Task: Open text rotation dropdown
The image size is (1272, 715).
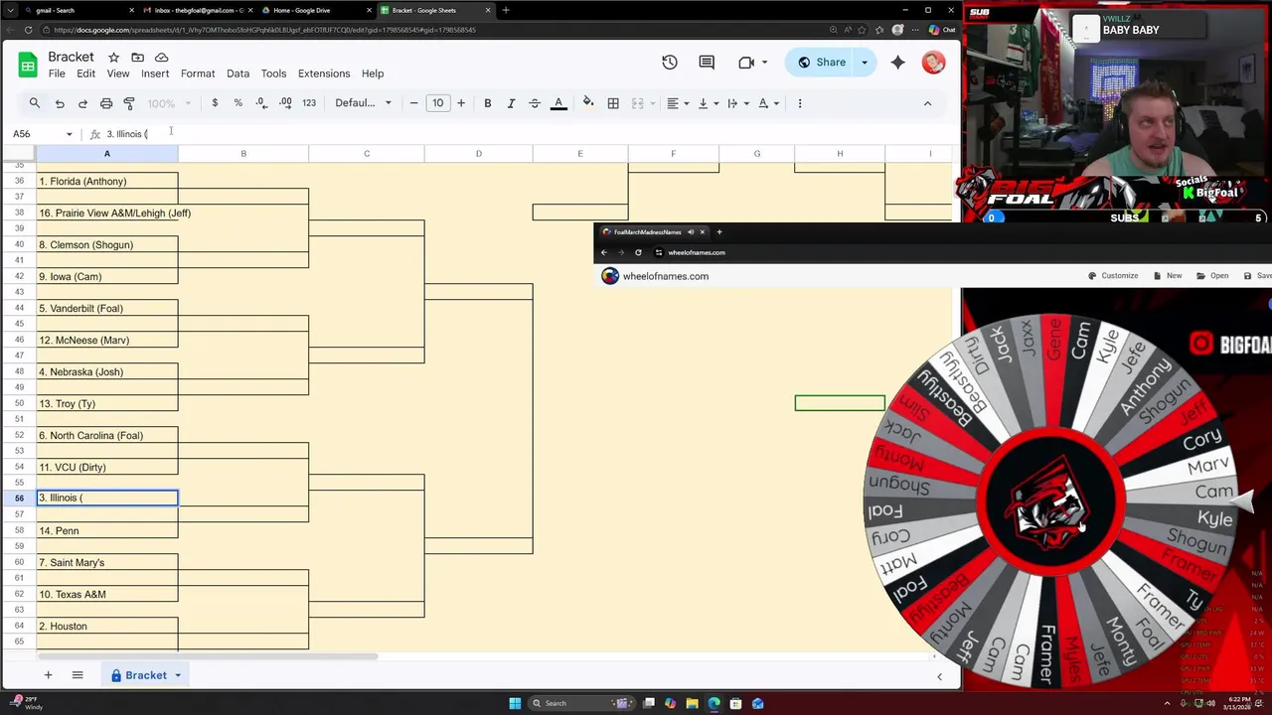Action: coord(768,103)
